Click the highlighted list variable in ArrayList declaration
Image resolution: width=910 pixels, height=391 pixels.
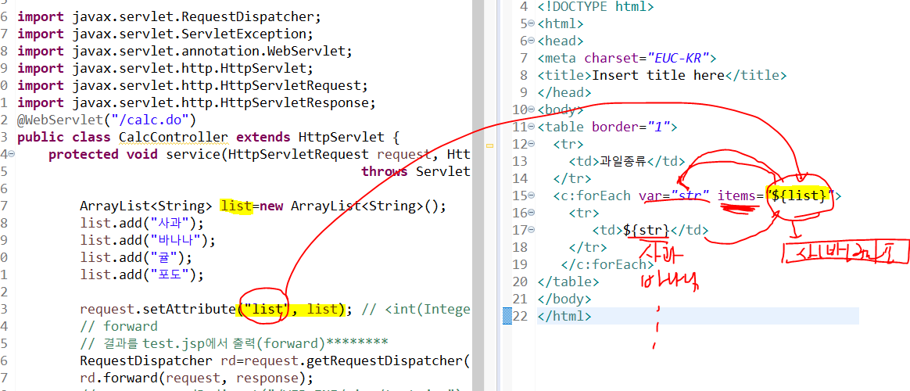click(x=236, y=206)
